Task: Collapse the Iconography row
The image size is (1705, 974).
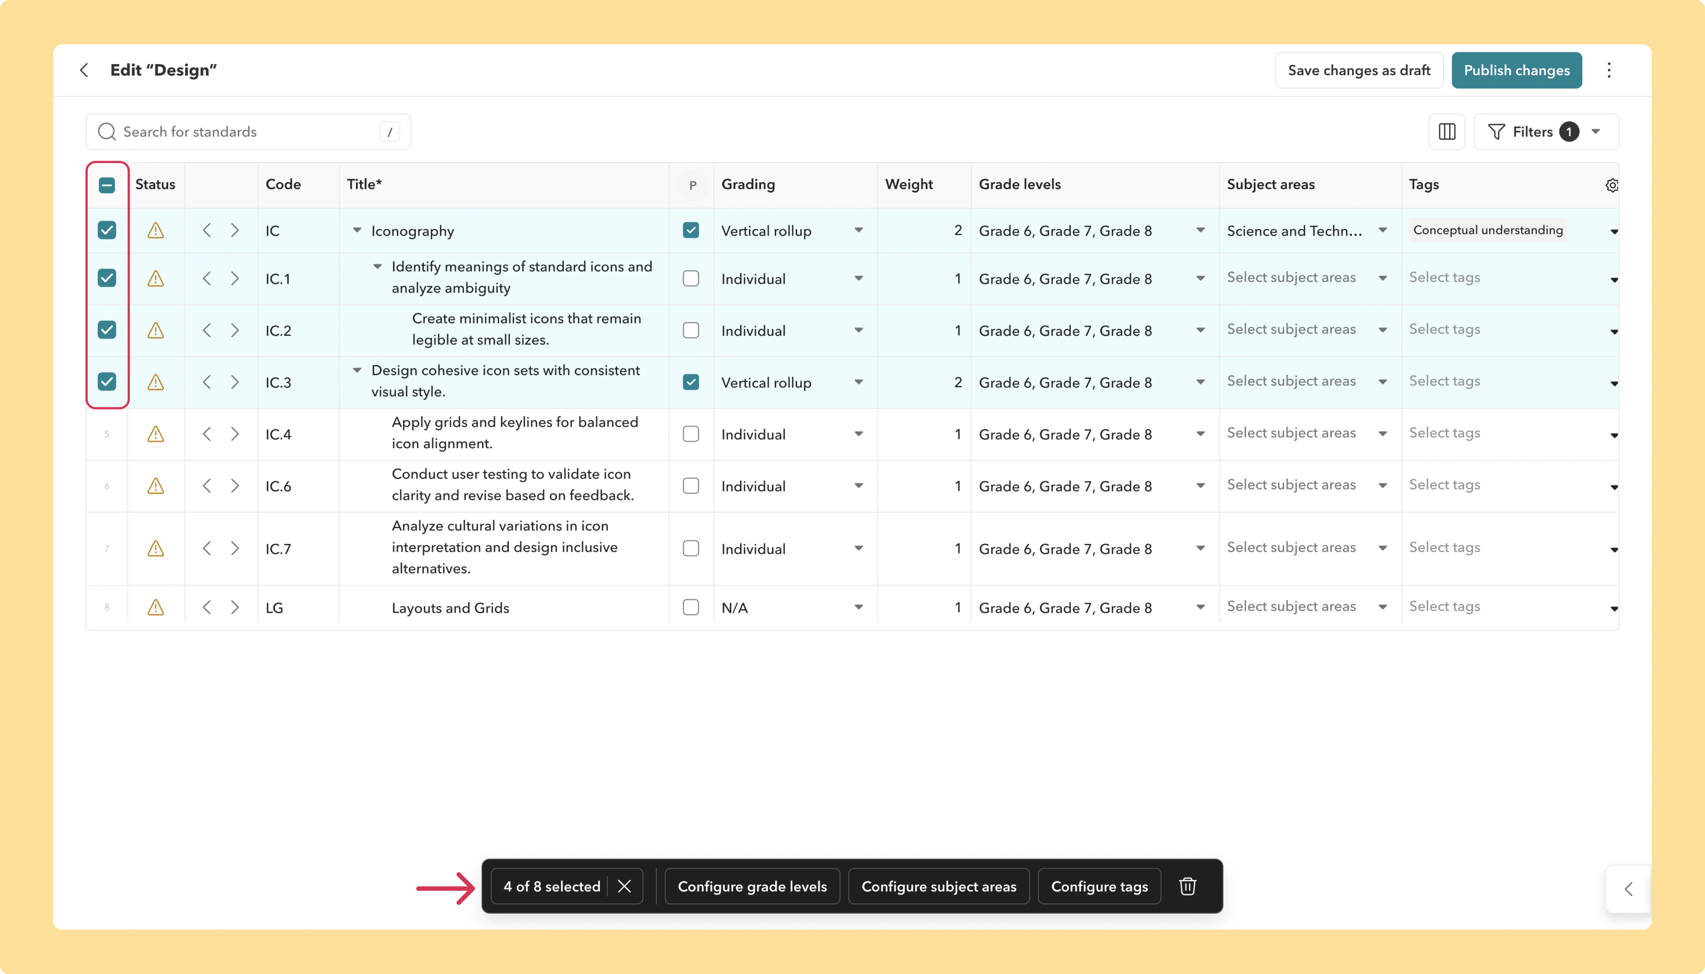Action: point(357,231)
